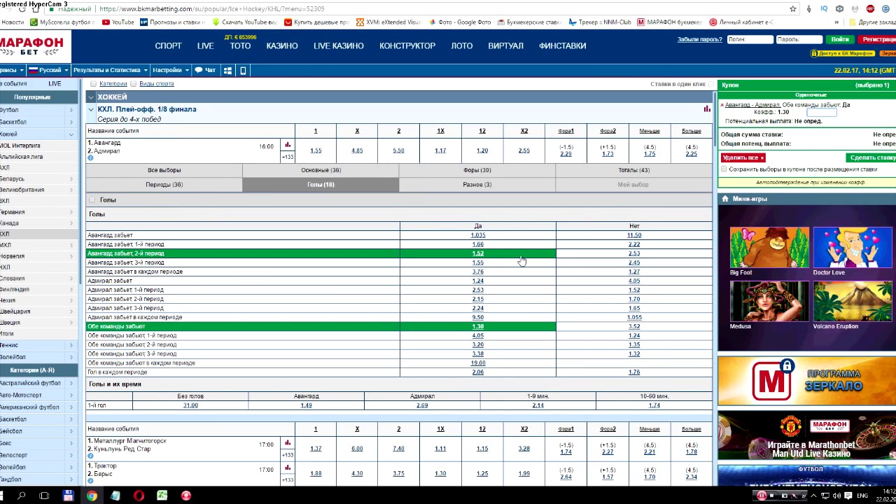Open statistics chart icon for Авангард match
The height and width of the screenshot is (504, 896).
pyautogui.click(x=288, y=145)
